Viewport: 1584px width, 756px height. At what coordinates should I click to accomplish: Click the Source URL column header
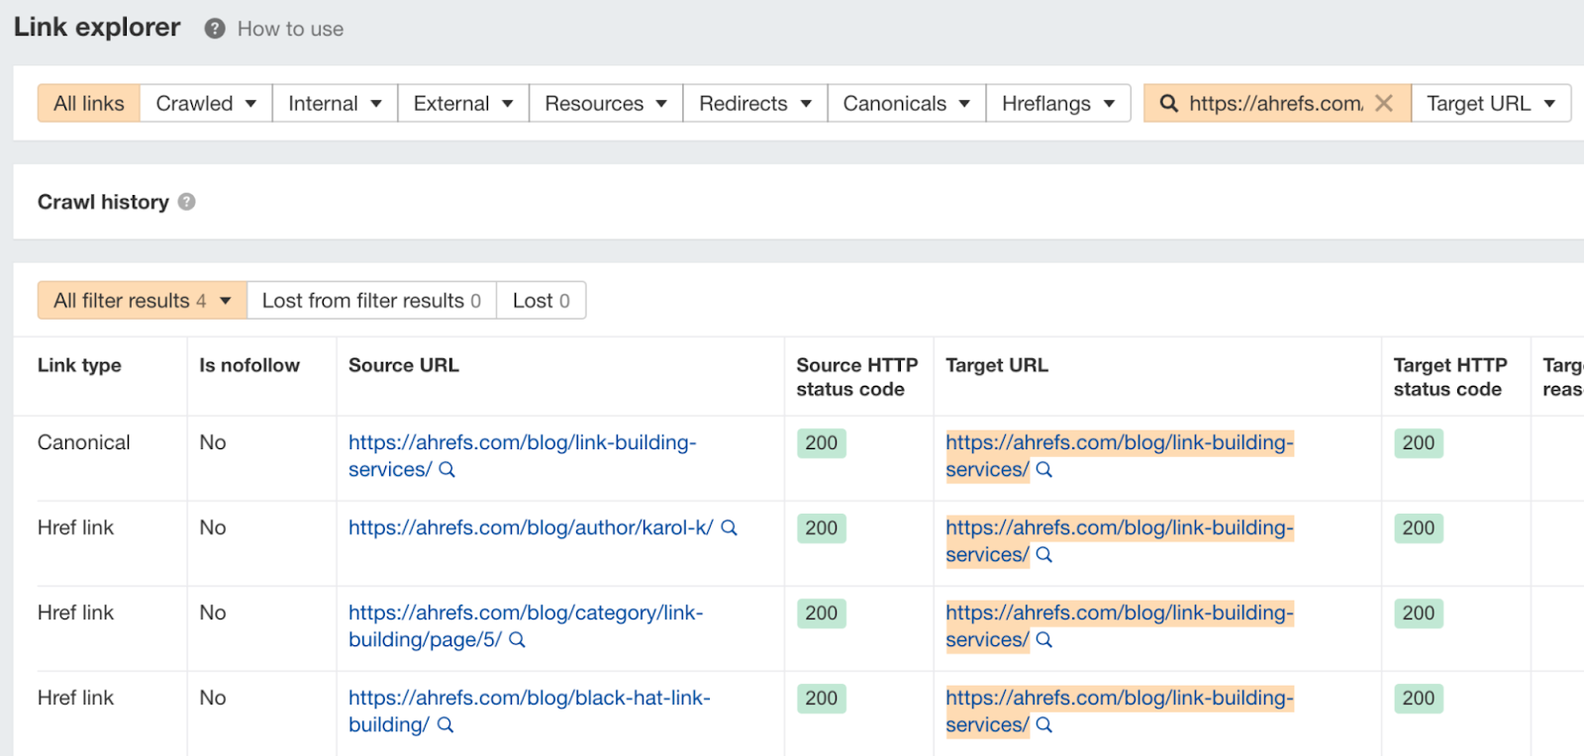pos(404,365)
